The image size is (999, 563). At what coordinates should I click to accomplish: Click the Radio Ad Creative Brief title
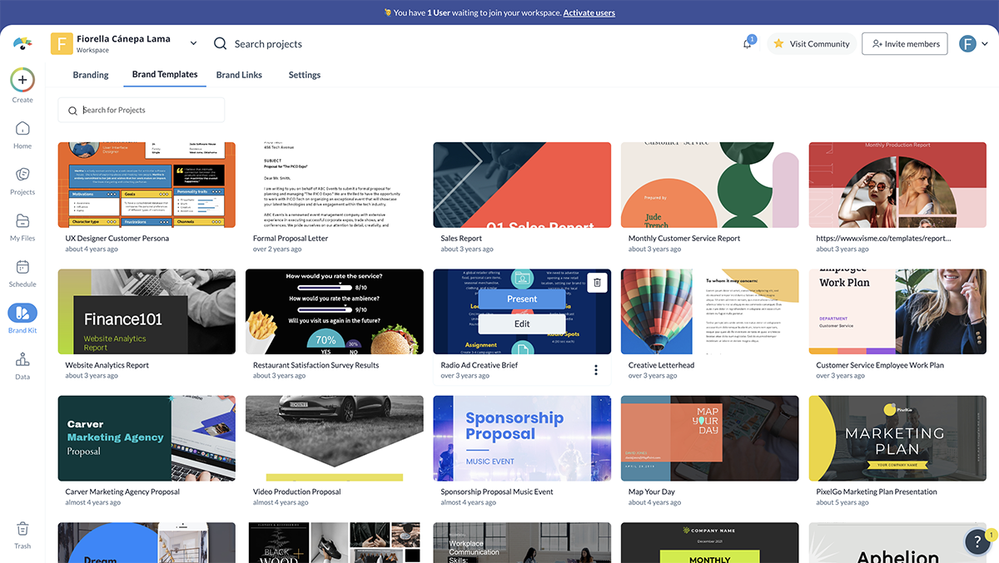click(x=480, y=365)
